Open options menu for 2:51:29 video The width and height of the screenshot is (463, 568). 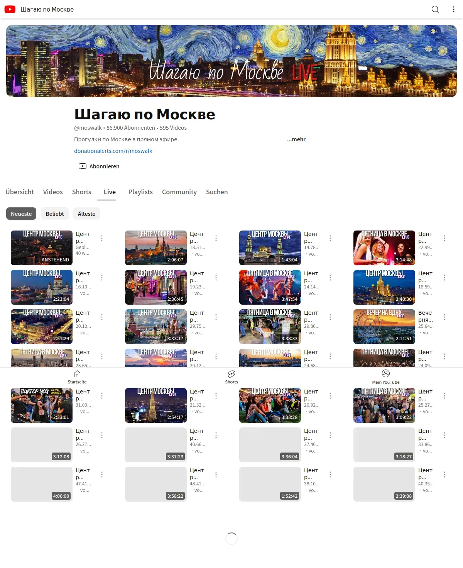tap(102, 317)
